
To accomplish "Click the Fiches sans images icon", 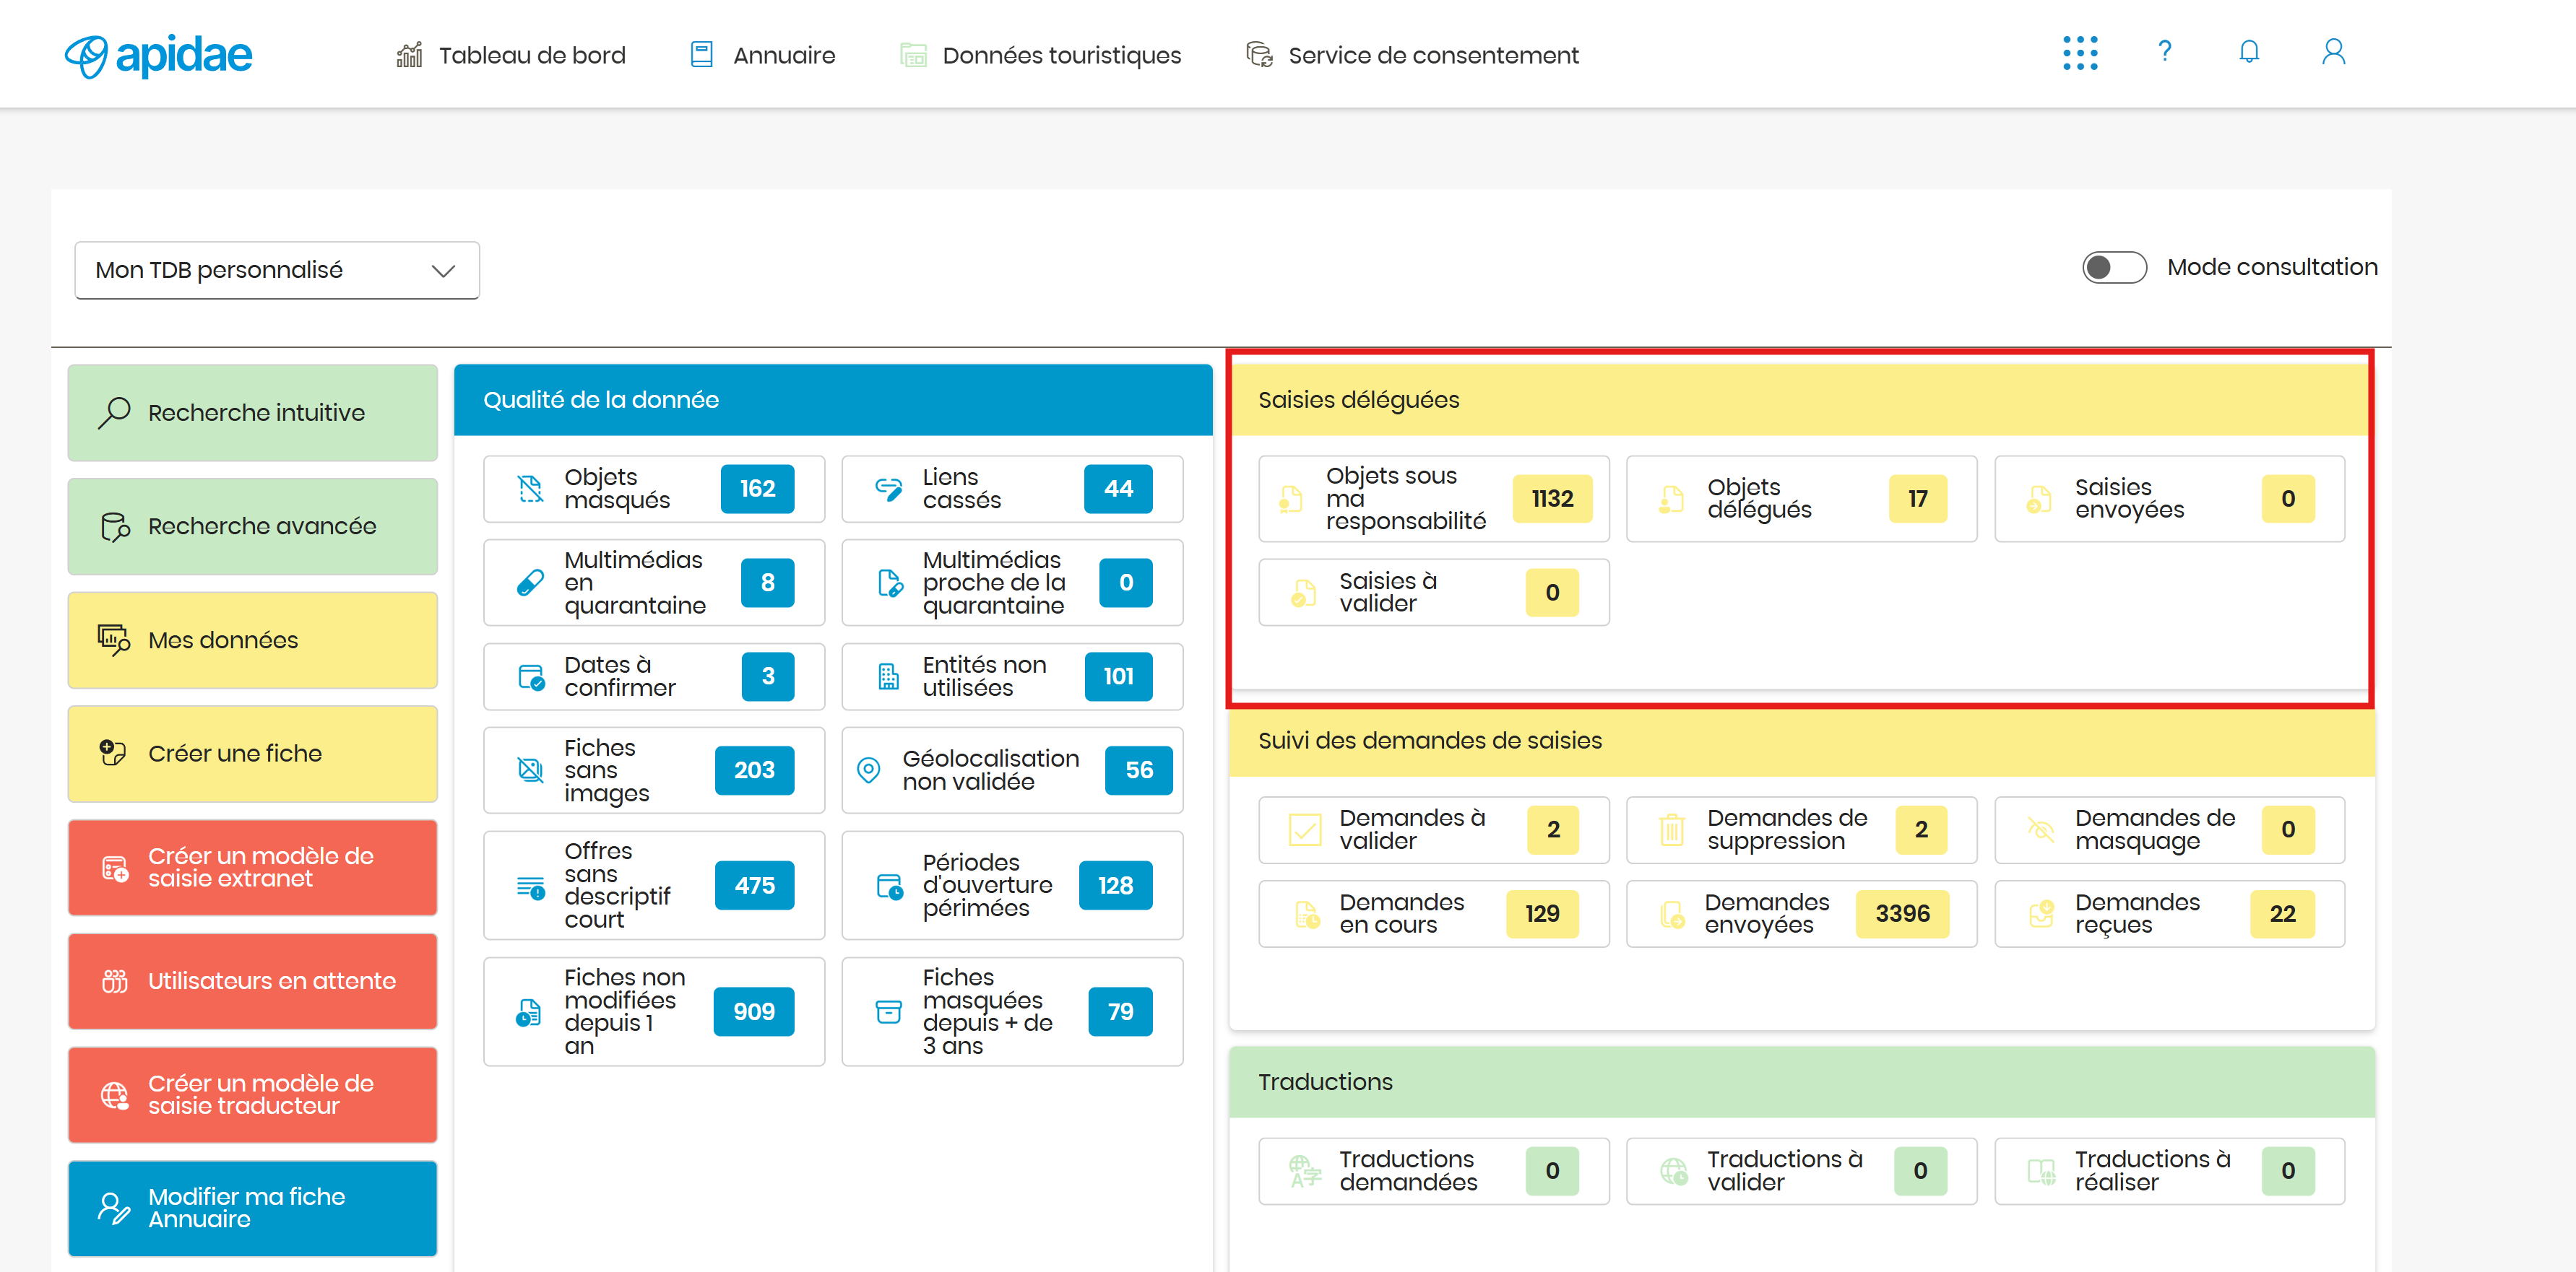I will pyautogui.click(x=530, y=770).
